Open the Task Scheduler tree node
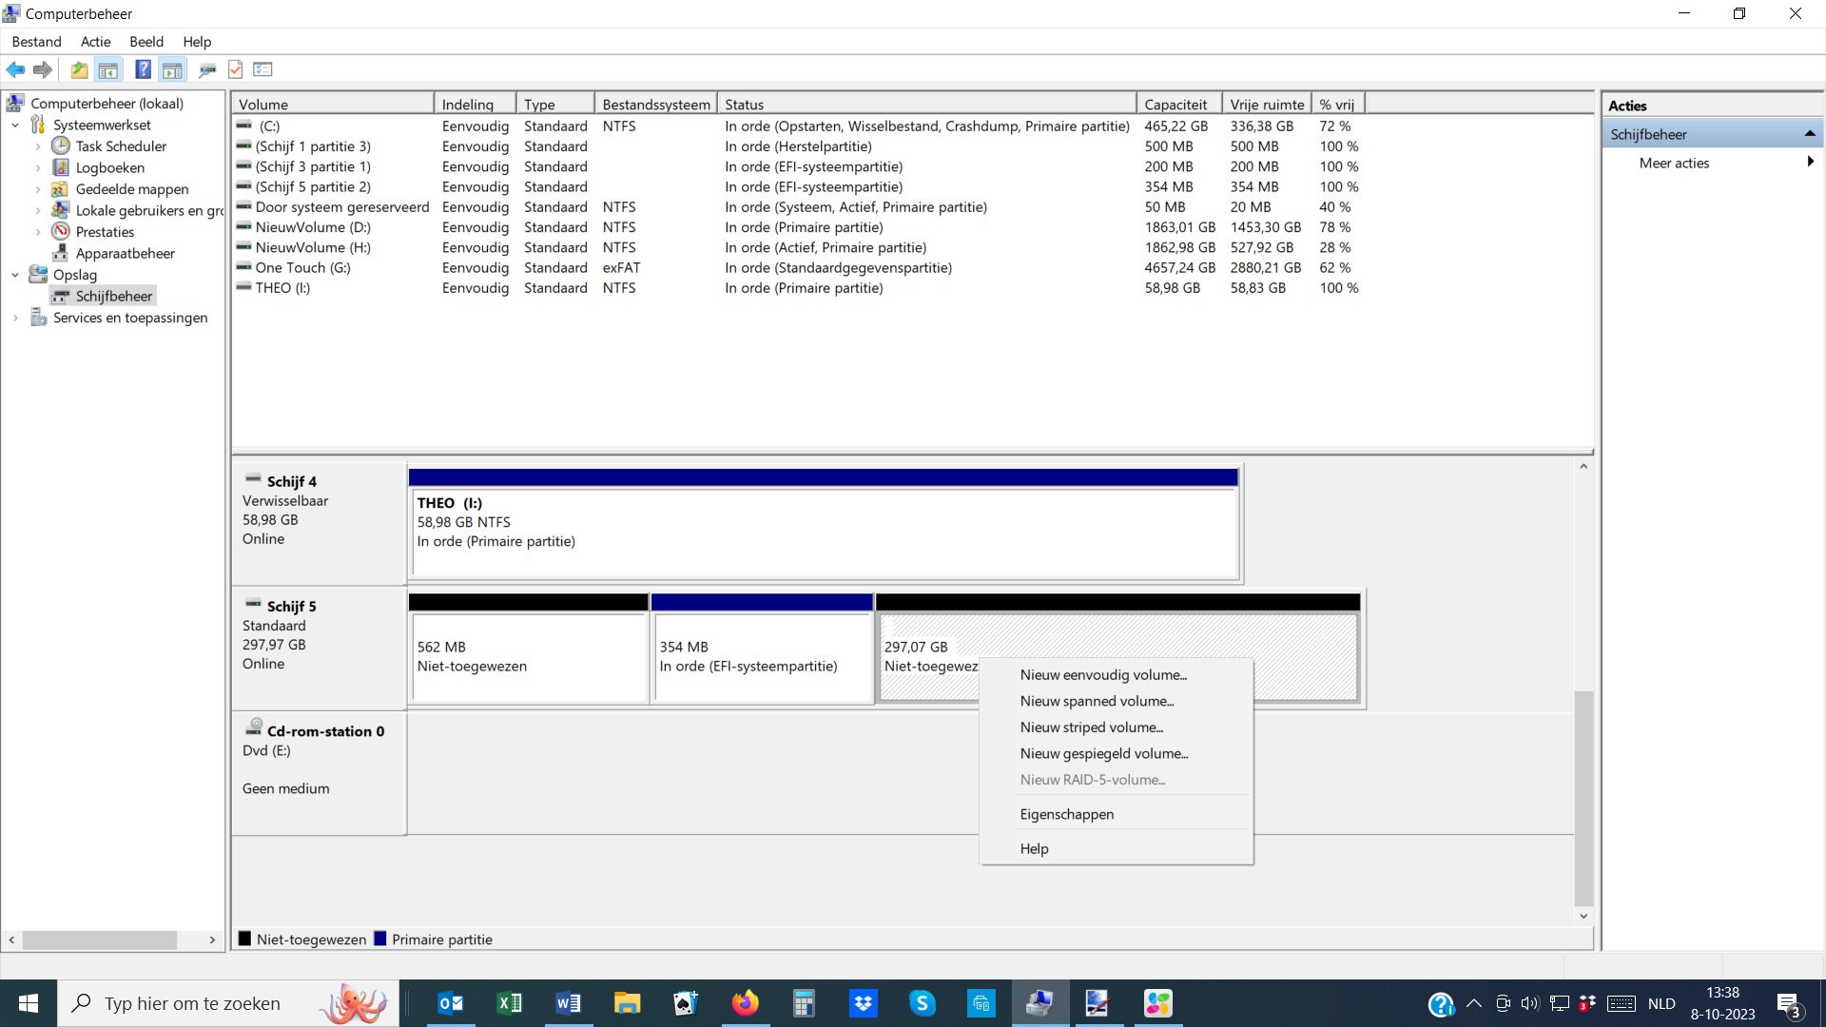This screenshot has width=1826, height=1027. click(121, 145)
